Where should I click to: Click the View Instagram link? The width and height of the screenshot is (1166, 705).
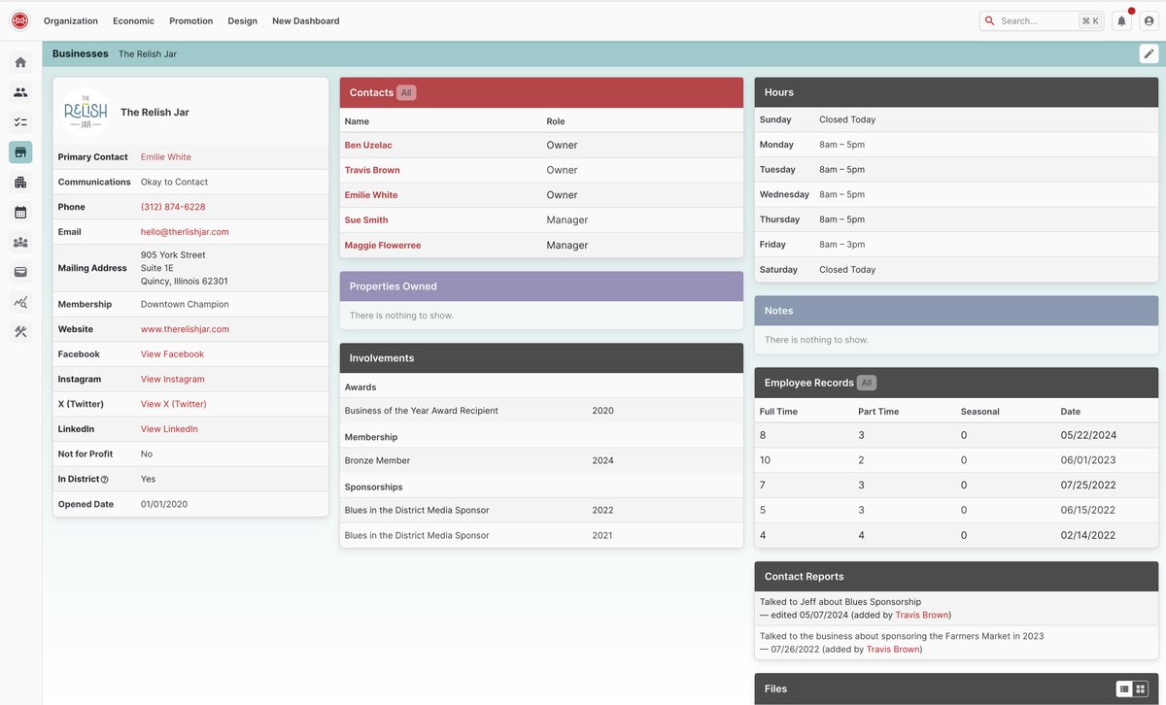click(173, 380)
